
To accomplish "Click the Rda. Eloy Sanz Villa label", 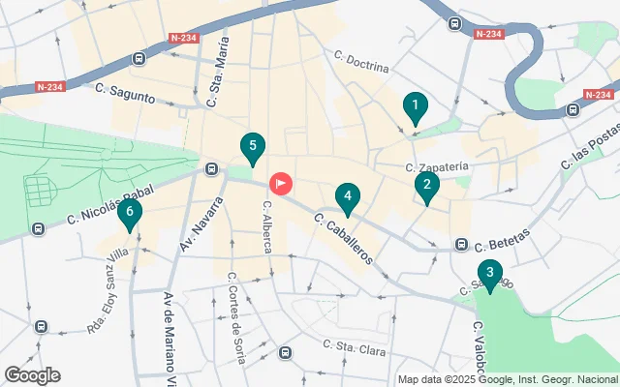I will pos(108,290).
